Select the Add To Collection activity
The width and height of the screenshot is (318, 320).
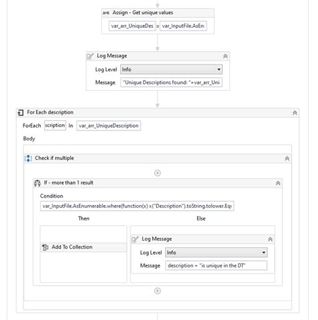point(83,247)
